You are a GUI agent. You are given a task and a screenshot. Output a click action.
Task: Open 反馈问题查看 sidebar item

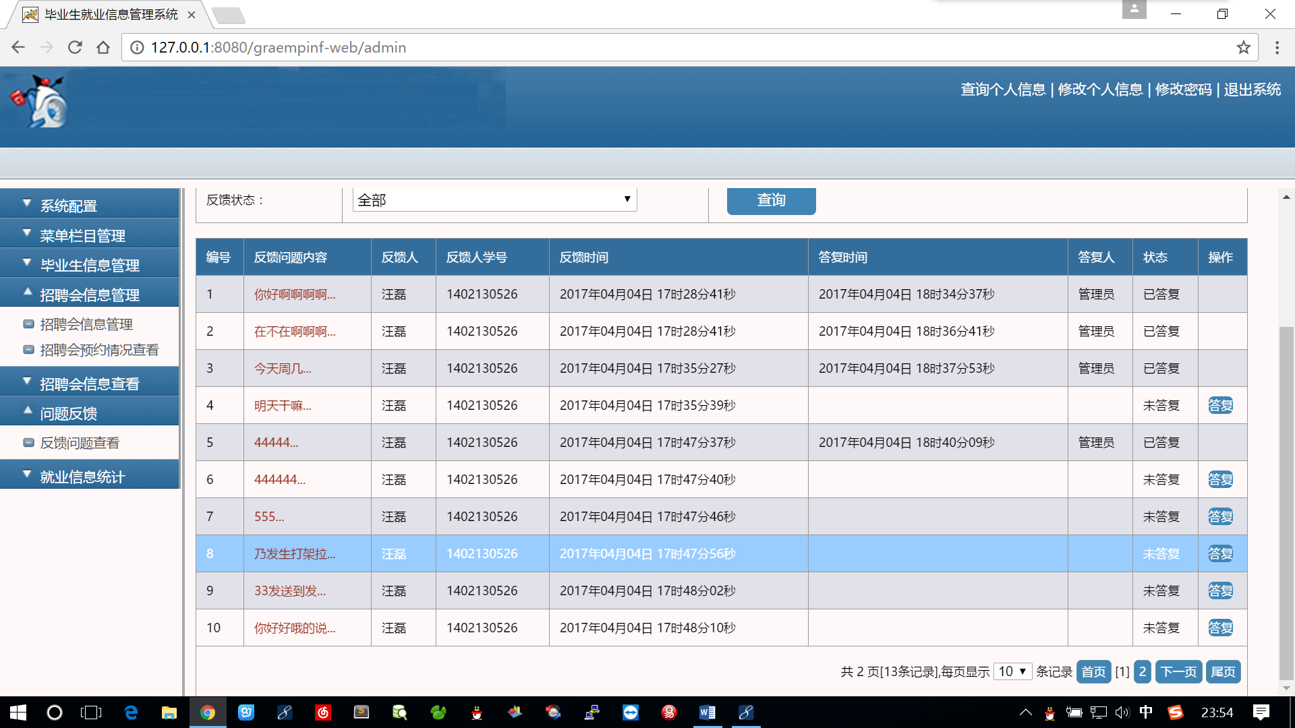coord(80,443)
